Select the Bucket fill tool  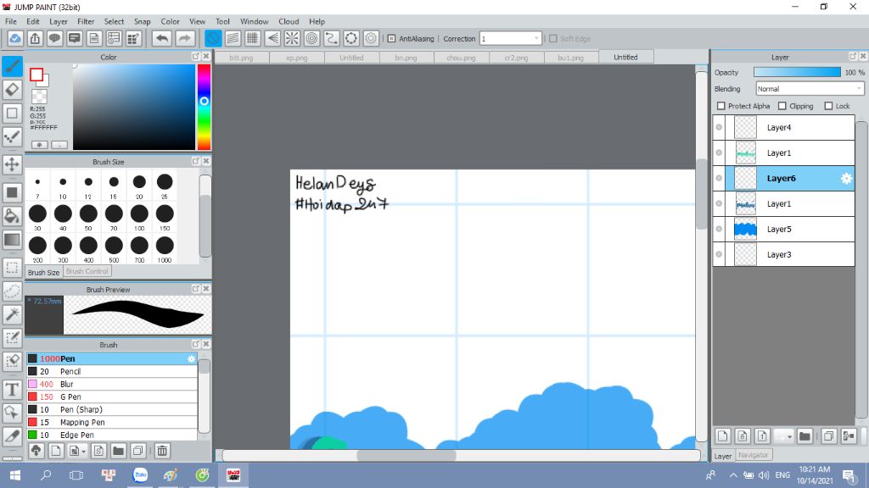12,216
